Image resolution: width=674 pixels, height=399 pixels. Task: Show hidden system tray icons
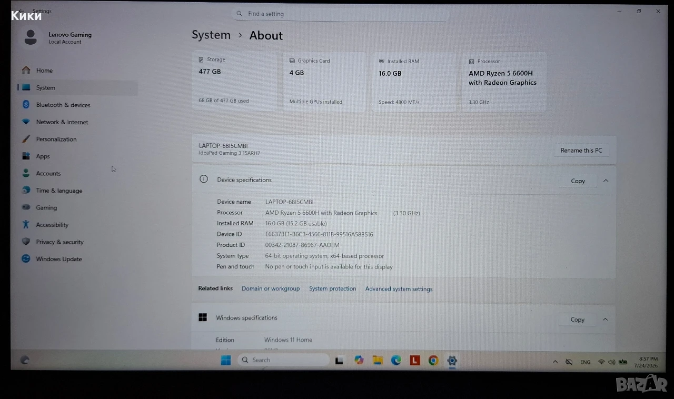[555, 362]
